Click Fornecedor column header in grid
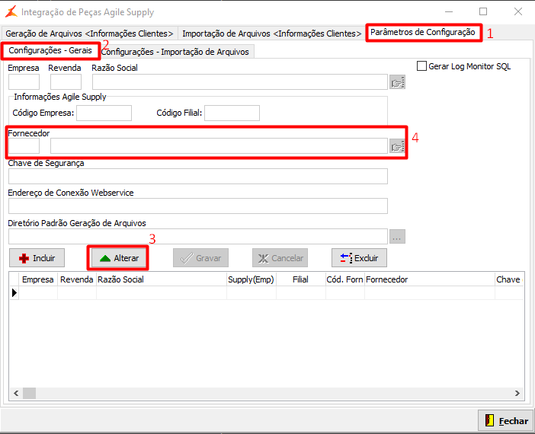The width and height of the screenshot is (535, 434). pos(430,279)
